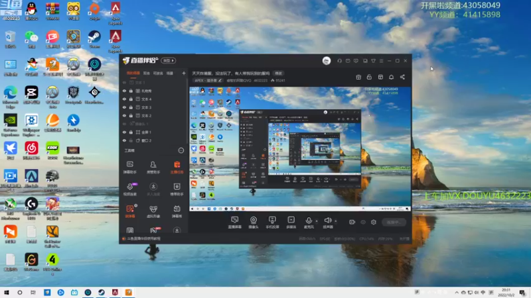Click the stream preview canvas
This screenshot has height=298, width=531.
coord(300,149)
